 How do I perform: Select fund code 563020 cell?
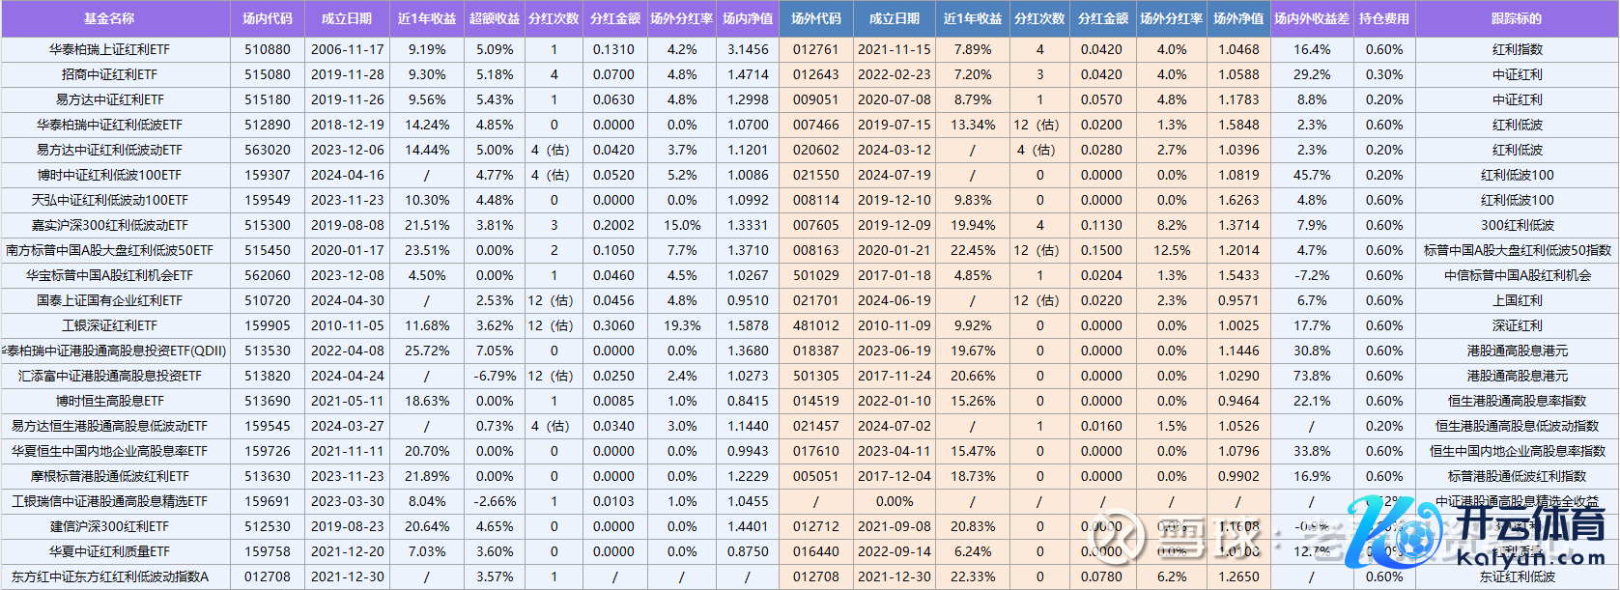tap(267, 150)
